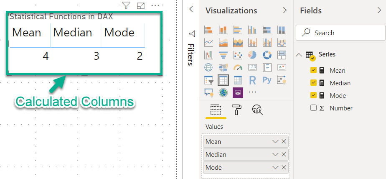Choose the donut chart visual
The width and height of the screenshot is (386, 179).
[x=267, y=55]
